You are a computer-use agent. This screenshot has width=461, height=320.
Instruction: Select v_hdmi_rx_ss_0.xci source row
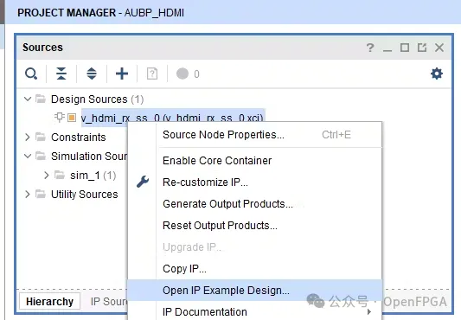[x=173, y=118]
